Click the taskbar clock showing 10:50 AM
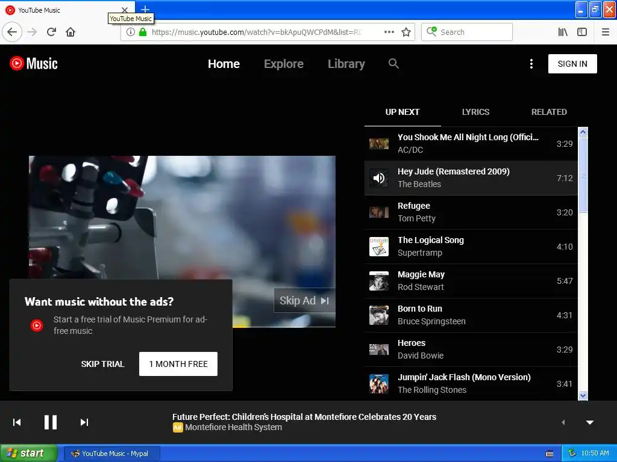Viewport: 617px width, 462px height. [x=595, y=454]
